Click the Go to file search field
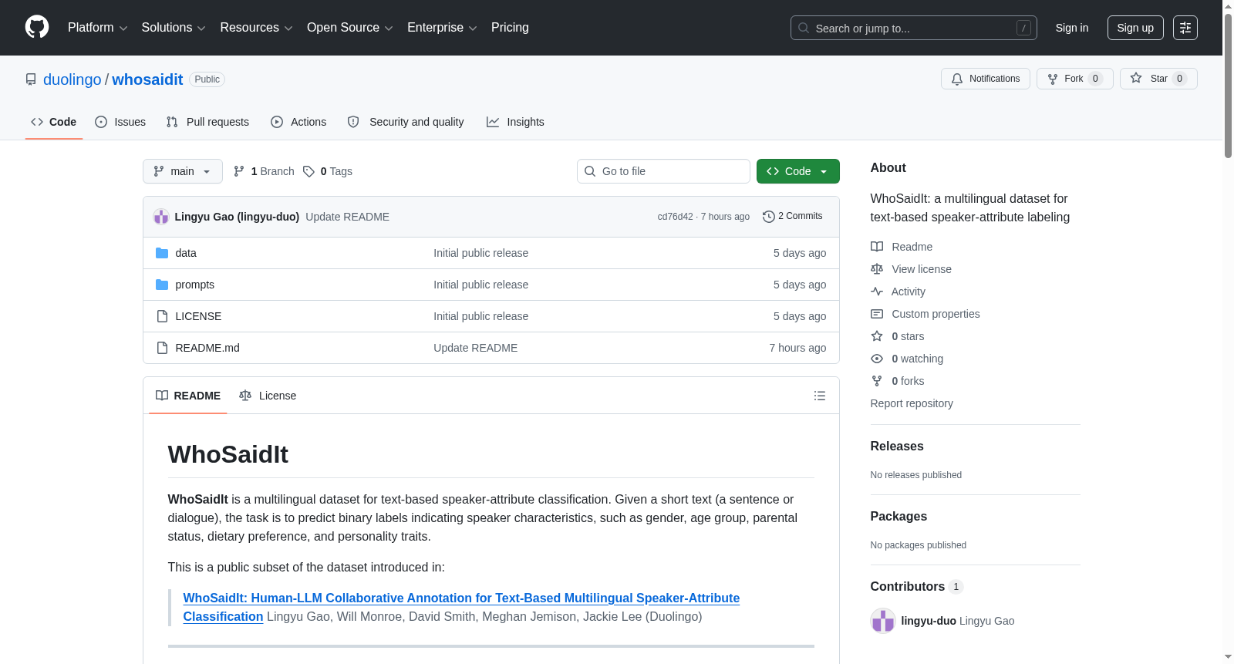Image resolution: width=1234 pixels, height=664 pixels. click(x=663, y=171)
